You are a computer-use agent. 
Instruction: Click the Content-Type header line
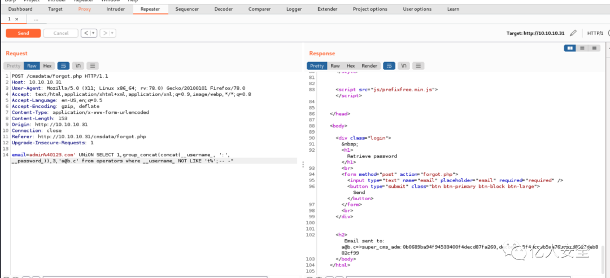click(81, 112)
